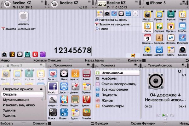This screenshot has height=126, width=189.
Task: Stop playback with the square button
Action: [165, 119]
